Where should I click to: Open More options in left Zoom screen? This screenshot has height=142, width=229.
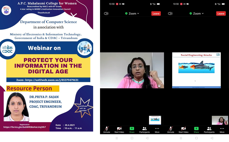click(x=157, y=130)
